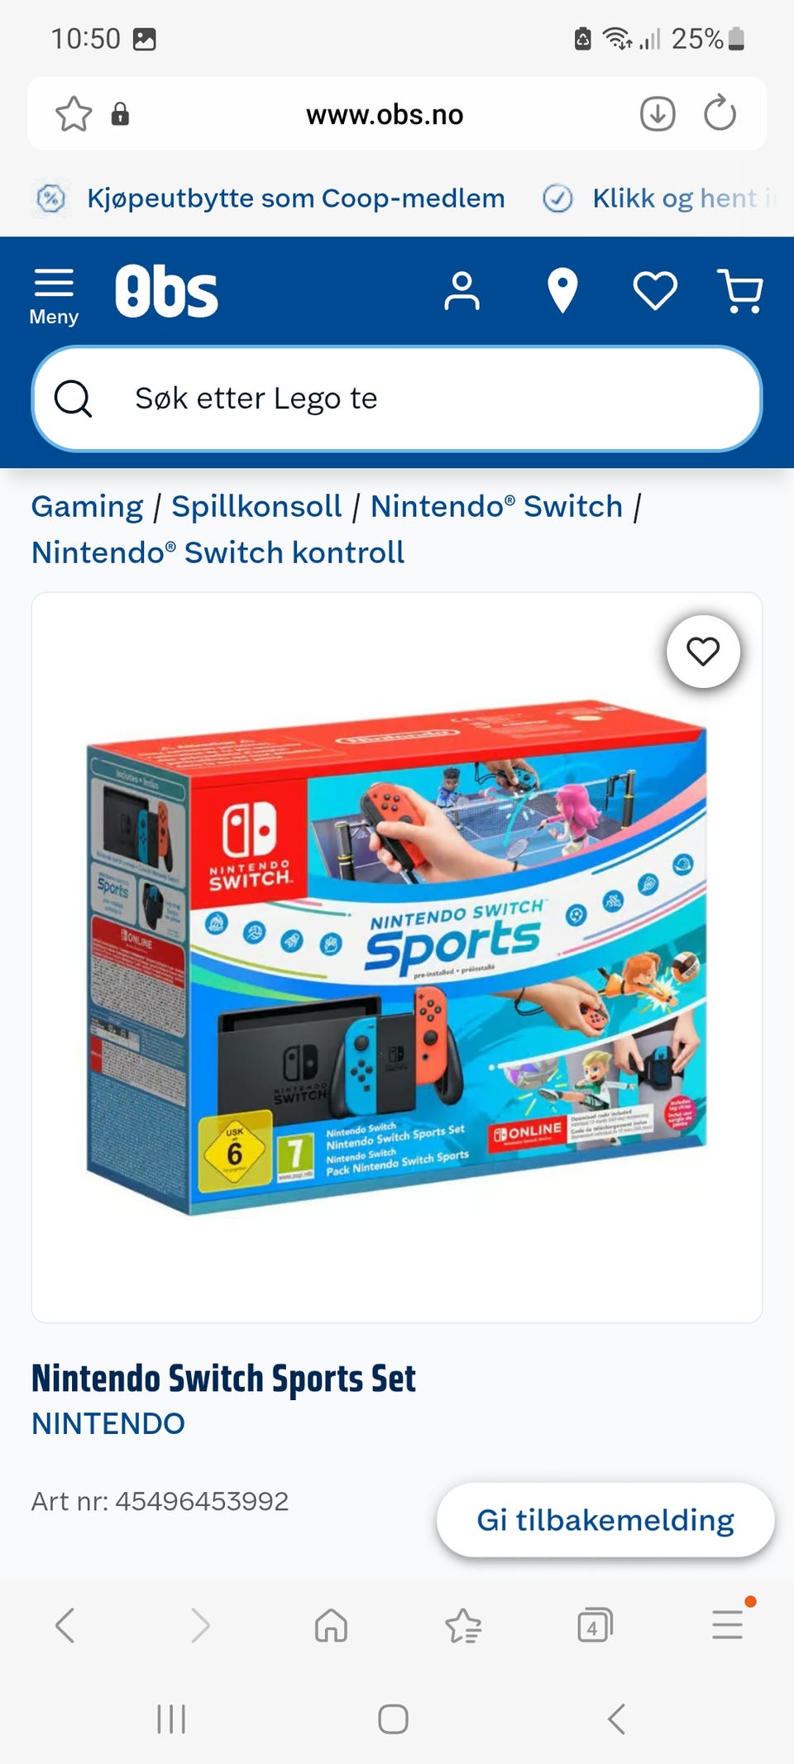Open browser downloads icon in address bar
The height and width of the screenshot is (1764, 794).
coord(658,114)
